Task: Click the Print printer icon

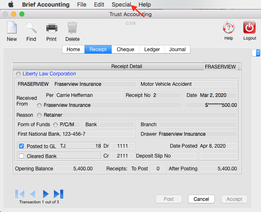Action: (x=52, y=28)
